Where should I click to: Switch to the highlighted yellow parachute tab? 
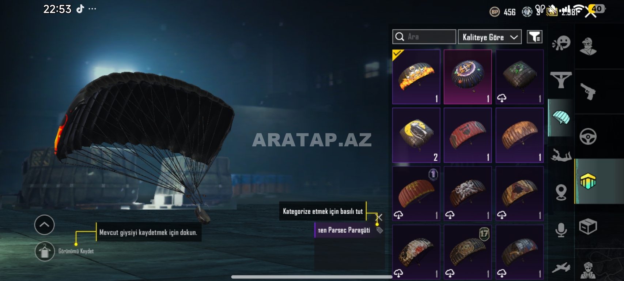(588, 181)
